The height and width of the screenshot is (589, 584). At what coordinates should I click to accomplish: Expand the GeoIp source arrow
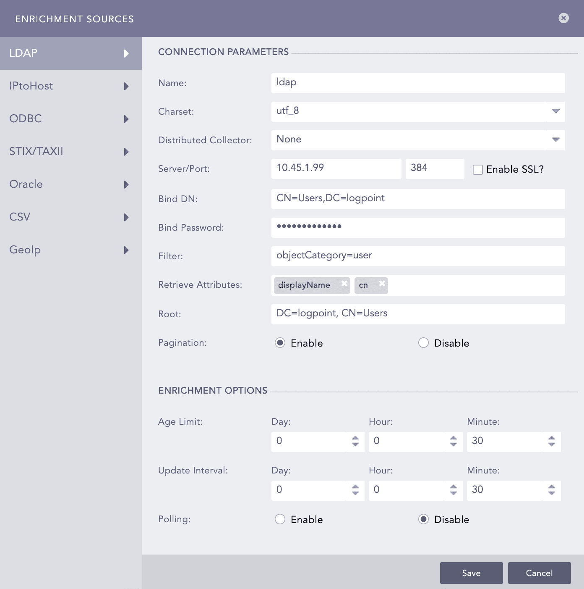(x=126, y=250)
